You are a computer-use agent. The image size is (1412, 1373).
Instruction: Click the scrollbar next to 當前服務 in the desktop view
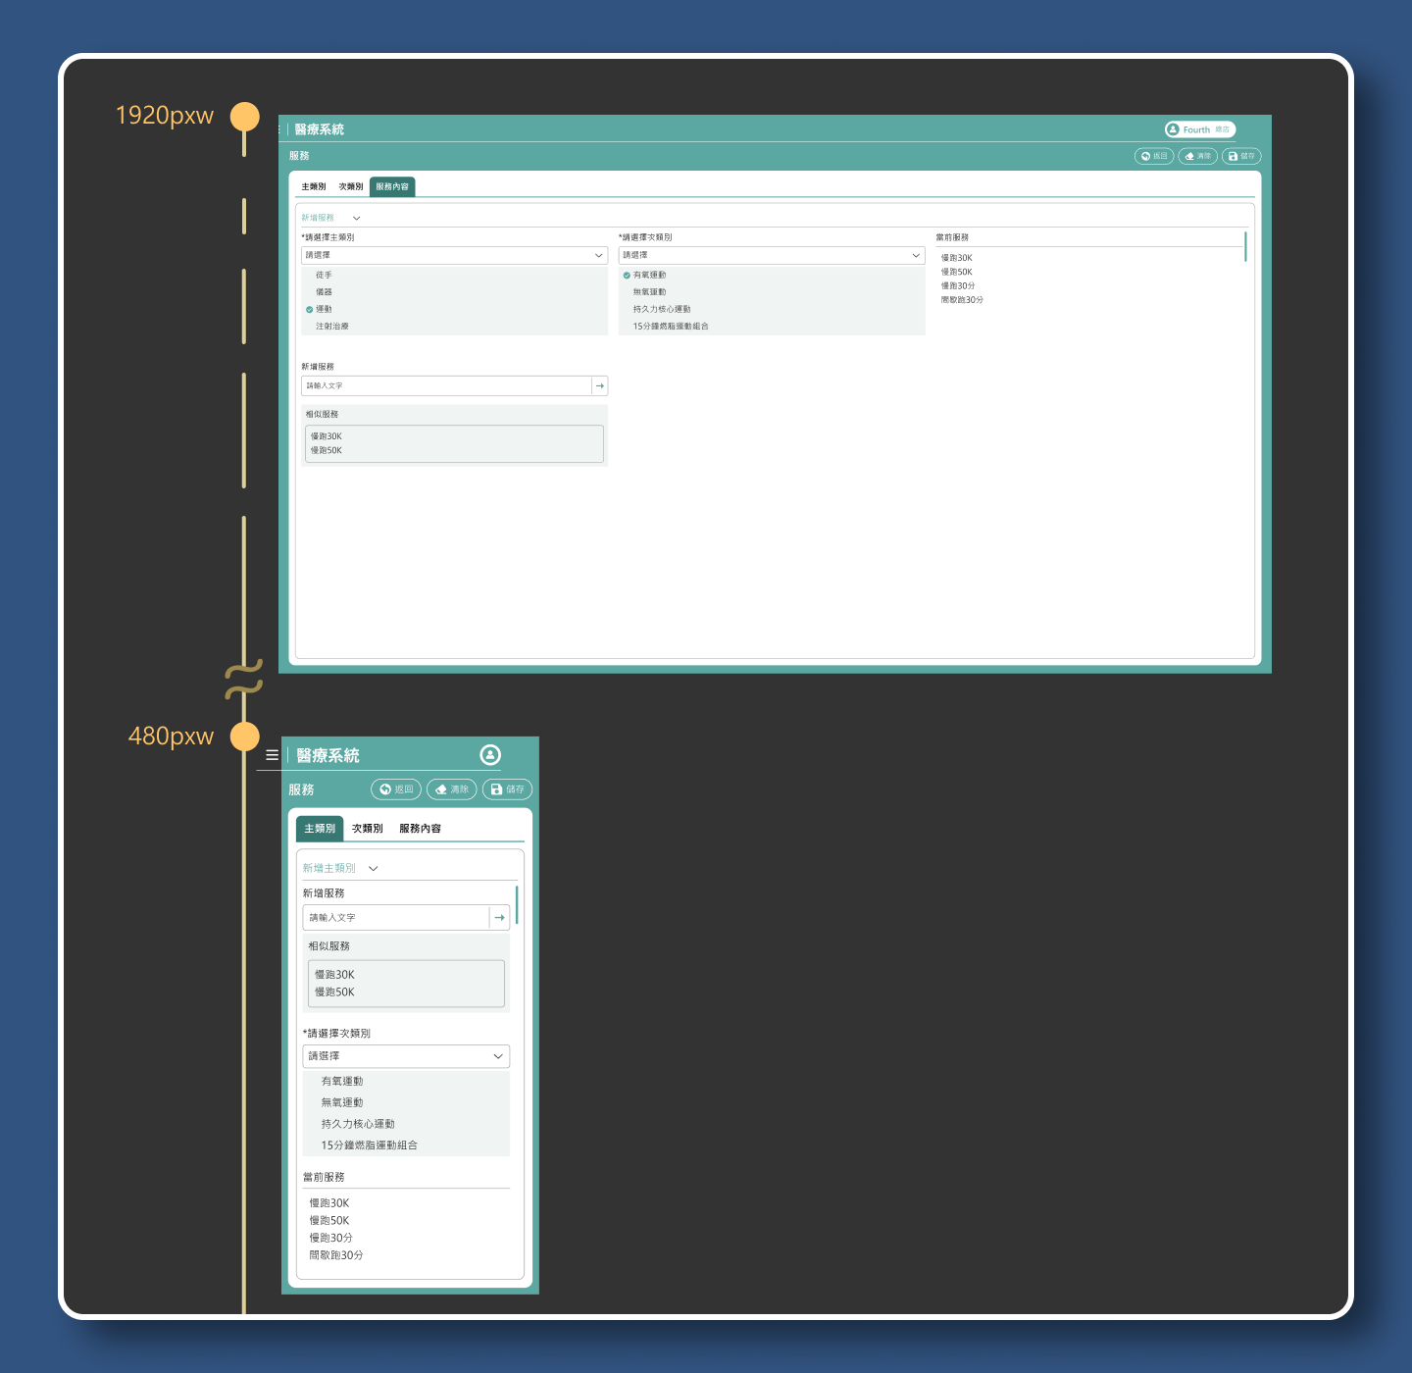click(1245, 246)
